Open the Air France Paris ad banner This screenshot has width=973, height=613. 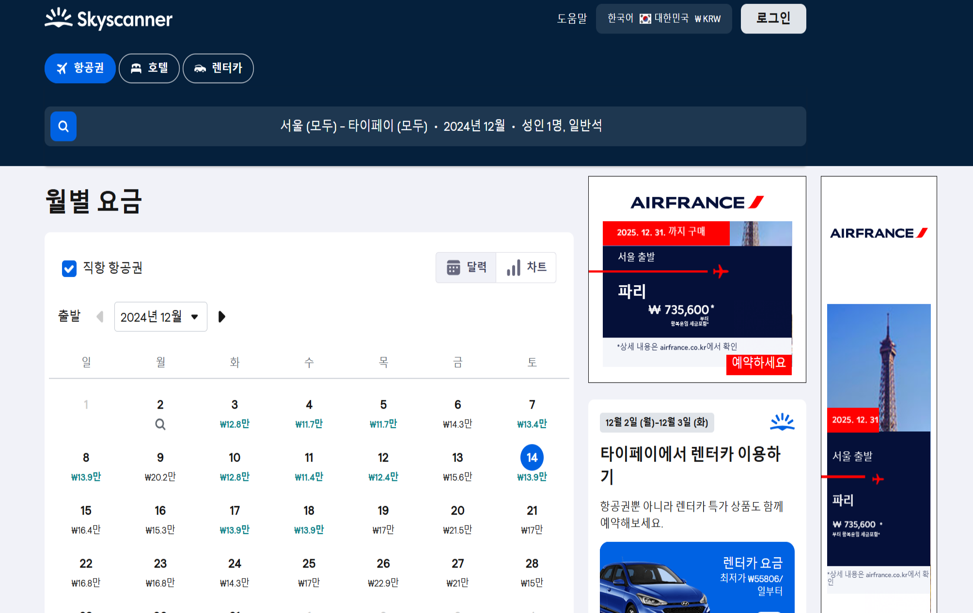click(x=697, y=279)
